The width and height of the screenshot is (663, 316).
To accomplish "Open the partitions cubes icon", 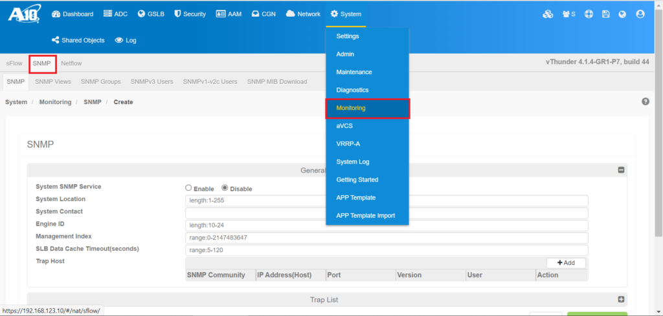I will (548, 14).
